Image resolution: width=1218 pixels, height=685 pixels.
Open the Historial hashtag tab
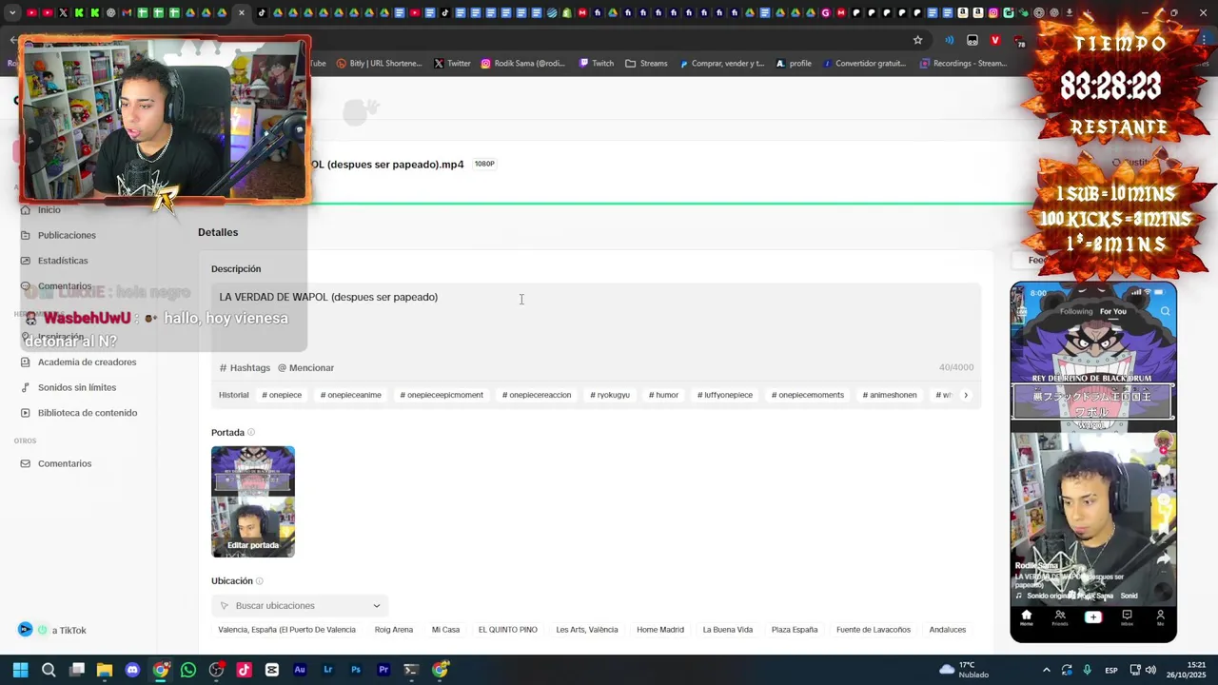(x=233, y=395)
